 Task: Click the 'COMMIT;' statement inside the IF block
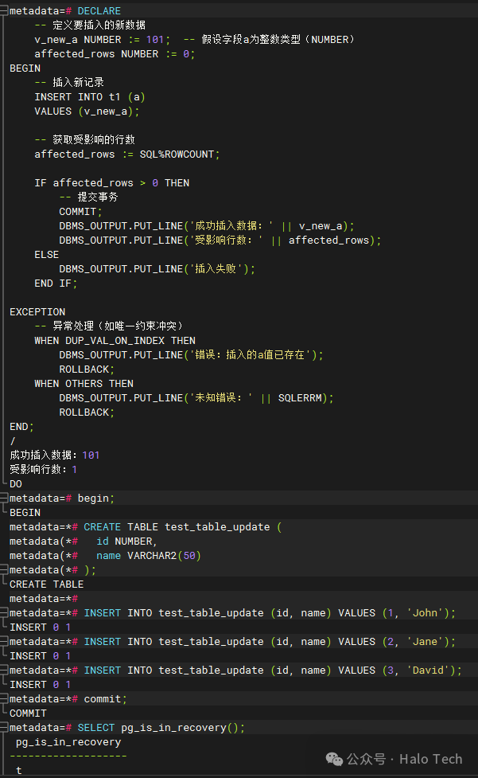point(81,212)
